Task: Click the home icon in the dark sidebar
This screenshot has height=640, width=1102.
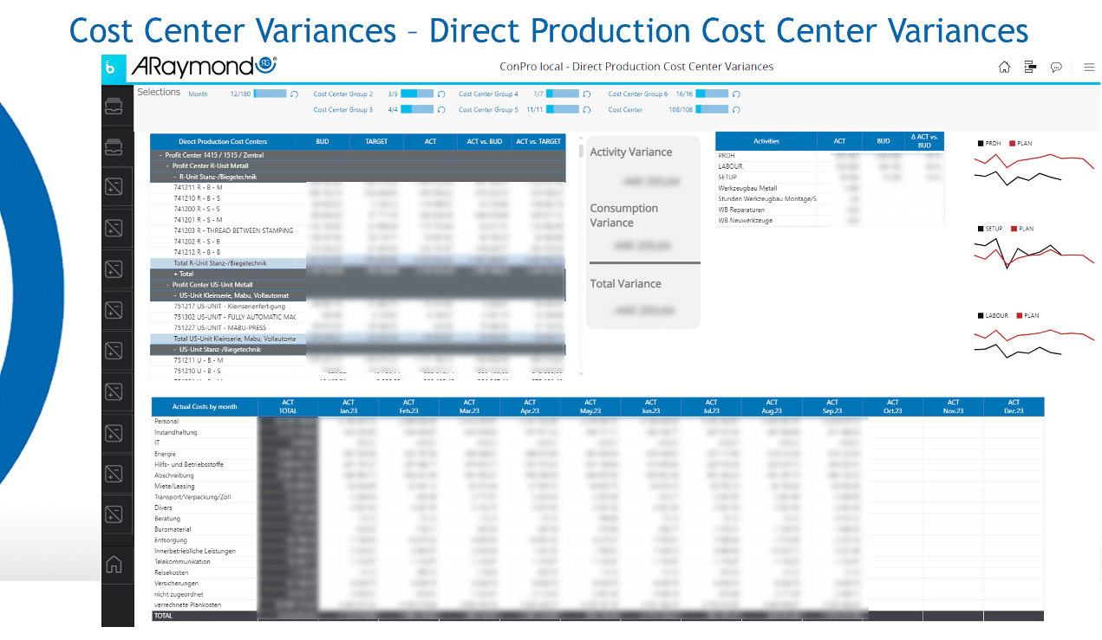Action: (114, 564)
